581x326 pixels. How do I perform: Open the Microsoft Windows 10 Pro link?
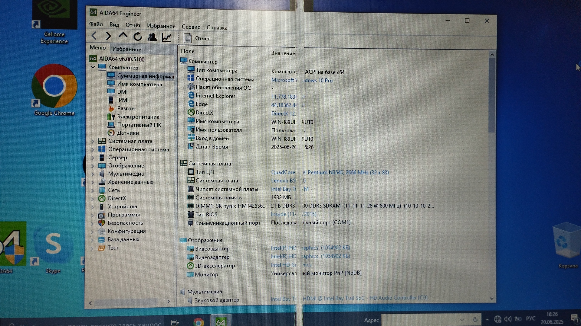[301, 80]
